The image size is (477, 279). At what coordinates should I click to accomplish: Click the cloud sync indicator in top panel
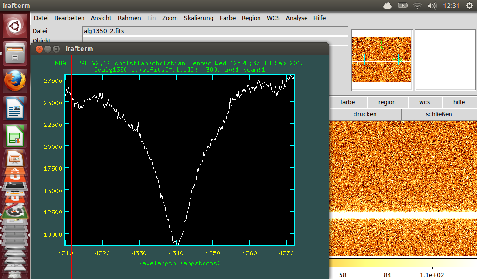point(388,6)
